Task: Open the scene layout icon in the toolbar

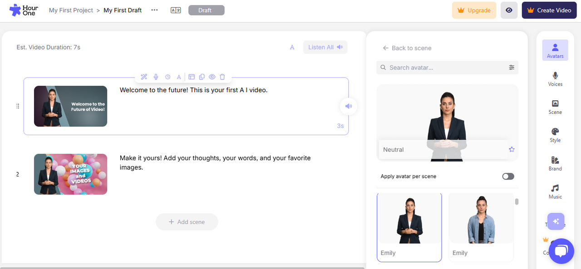Action: [191, 77]
